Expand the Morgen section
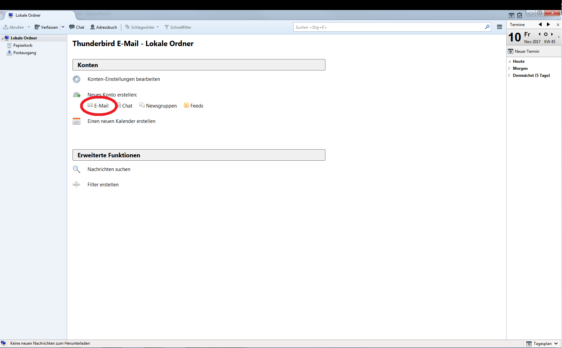This screenshot has width=562, height=348. point(510,68)
